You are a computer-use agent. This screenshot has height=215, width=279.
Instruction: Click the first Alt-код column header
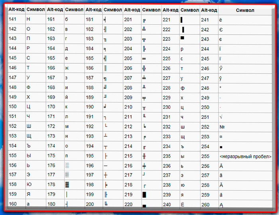(16, 9)
